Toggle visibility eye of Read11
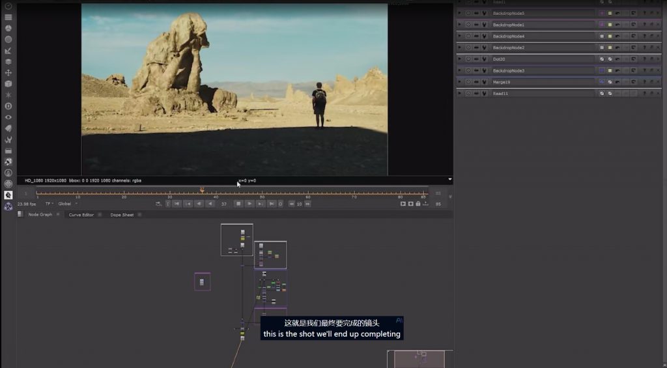Viewport: 667px width, 368px height. click(468, 93)
